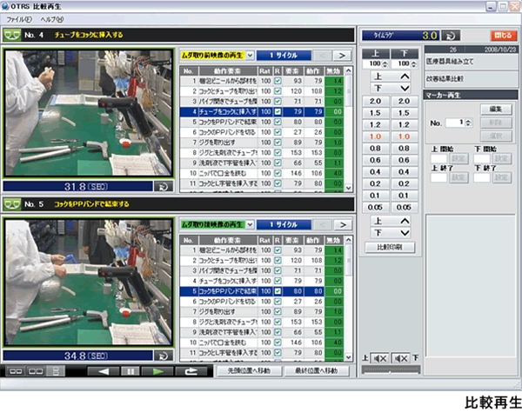Mute the lower video audio (下)
This screenshot has height=419, width=522.
(401, 358)
